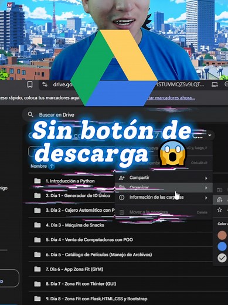Click folder icon of Generador de ID Único row

pos(38,195)
